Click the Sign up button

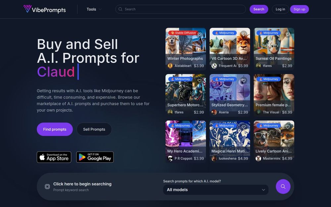(299, 9)
